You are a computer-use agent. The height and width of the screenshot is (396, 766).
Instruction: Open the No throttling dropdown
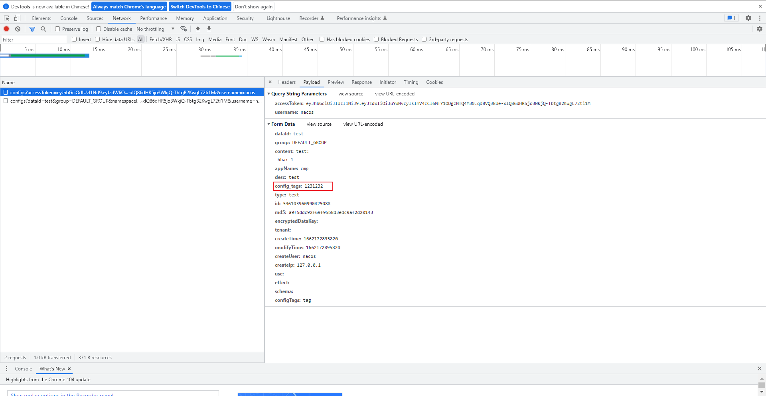tap(156, 29)
